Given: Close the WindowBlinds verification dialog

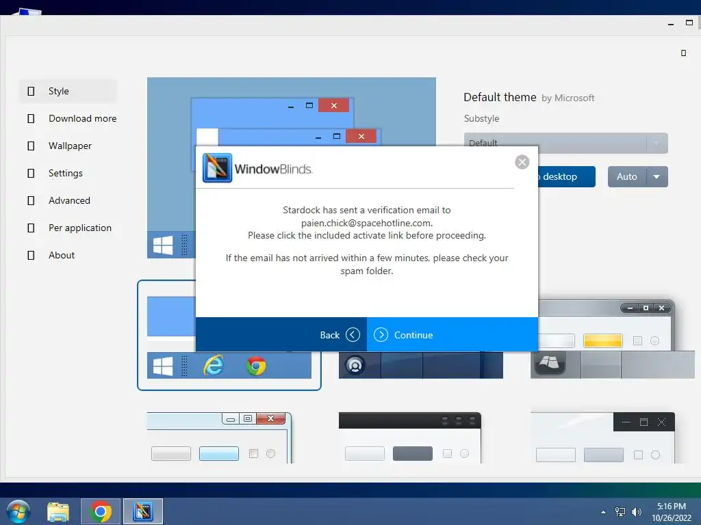Looking at the screenshot, I should pyautogui.click(x=522, y=161).
